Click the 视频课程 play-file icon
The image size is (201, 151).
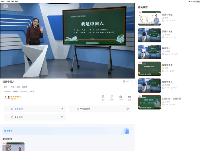coord(12,109)
